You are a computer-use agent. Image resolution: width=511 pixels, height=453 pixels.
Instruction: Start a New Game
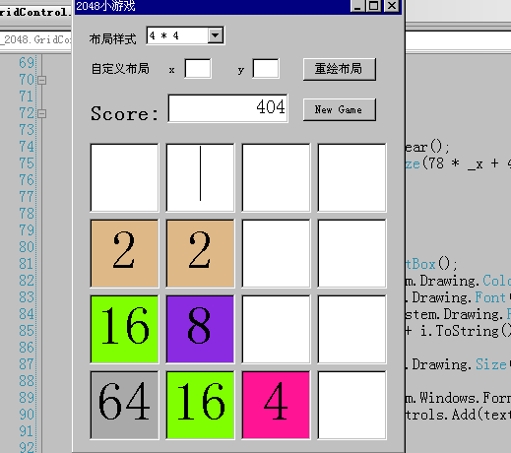(340, 109)
